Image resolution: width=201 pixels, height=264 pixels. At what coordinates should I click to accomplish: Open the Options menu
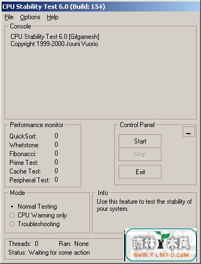point(30,17)
